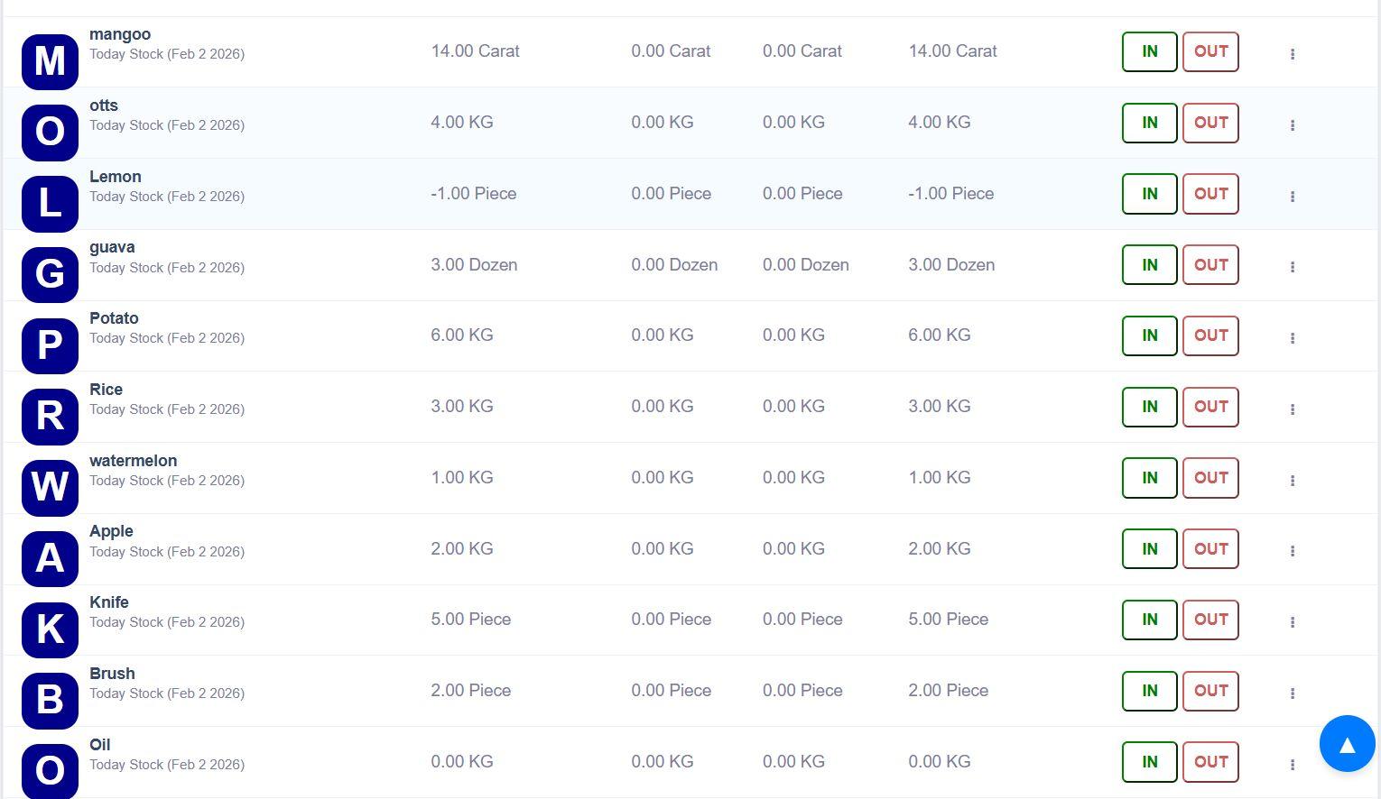Click the guava avatar badge
This screenshot has height=799, width=1381.
[50, 275]
